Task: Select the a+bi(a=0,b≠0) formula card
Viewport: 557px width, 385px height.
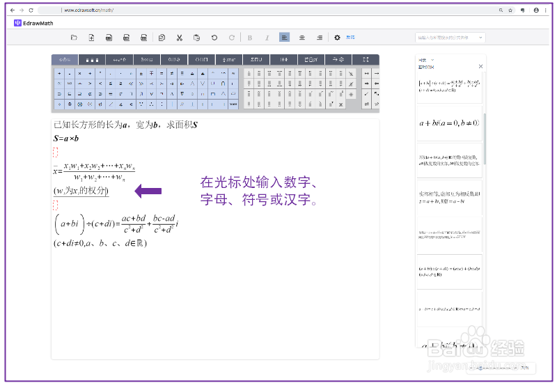Action: click(x=449, y=123)
